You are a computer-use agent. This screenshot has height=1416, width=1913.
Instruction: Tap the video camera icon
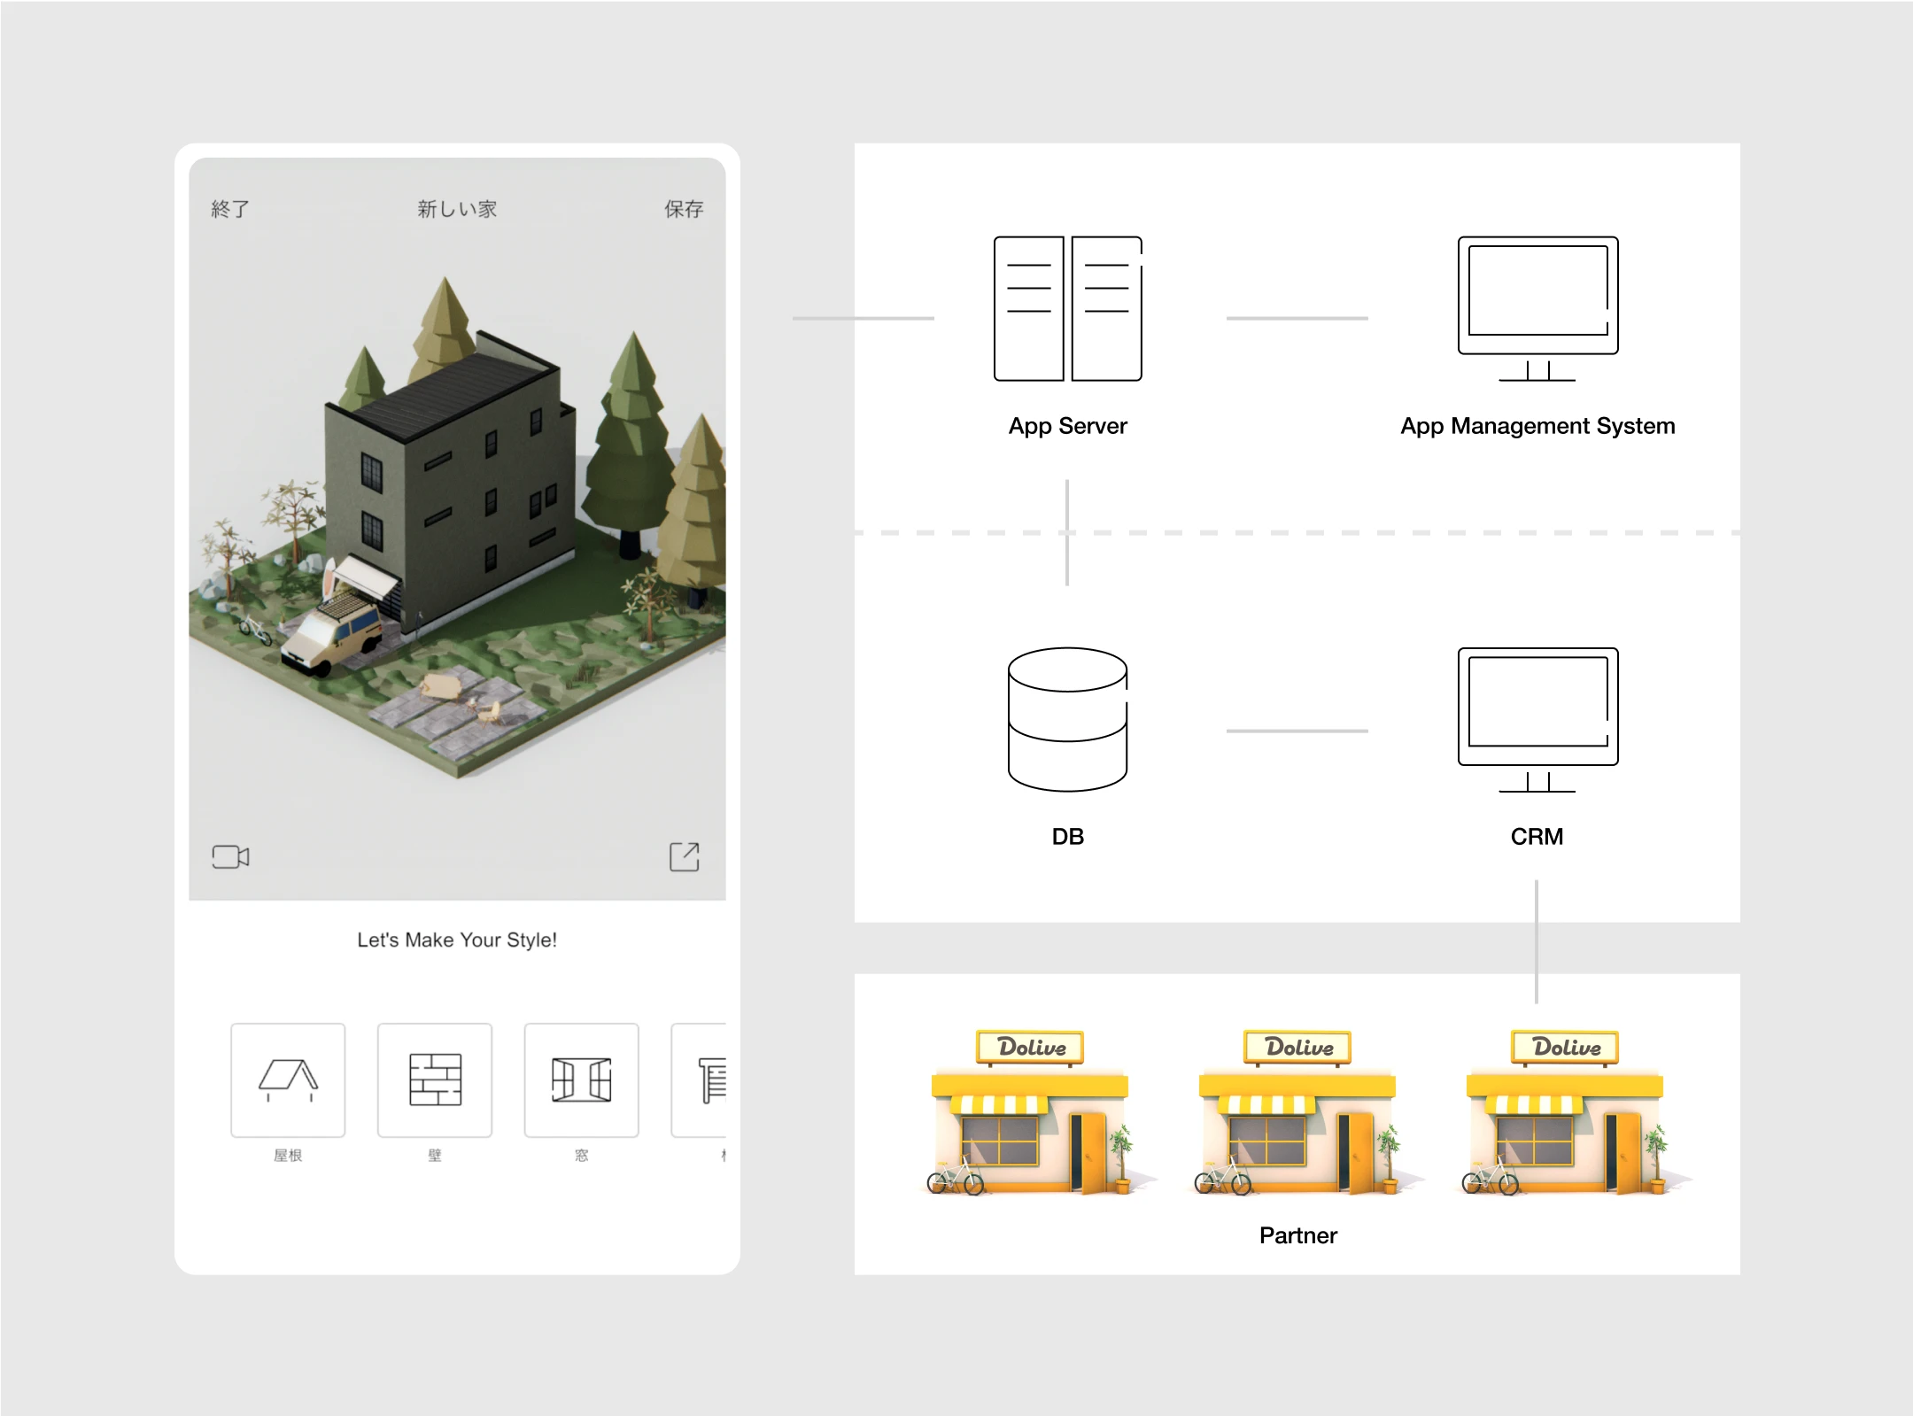[x=230, y=856]
